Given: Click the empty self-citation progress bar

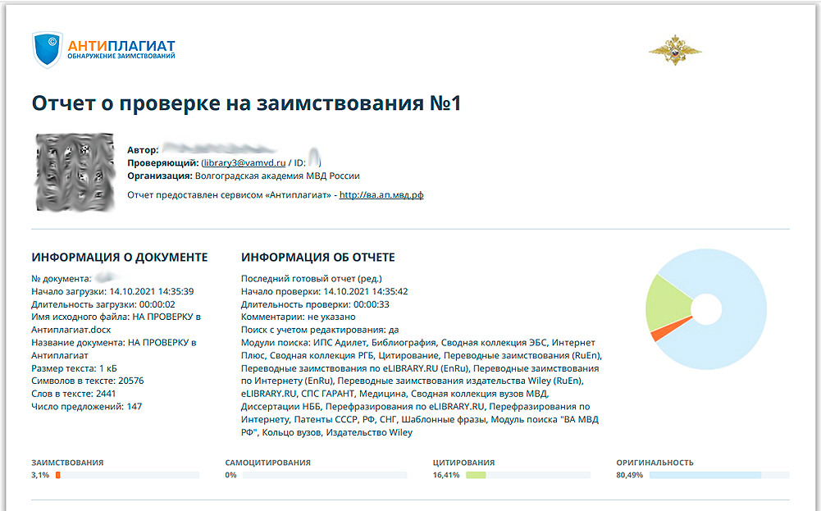Looking at the screenshot, I should (325, 475).
